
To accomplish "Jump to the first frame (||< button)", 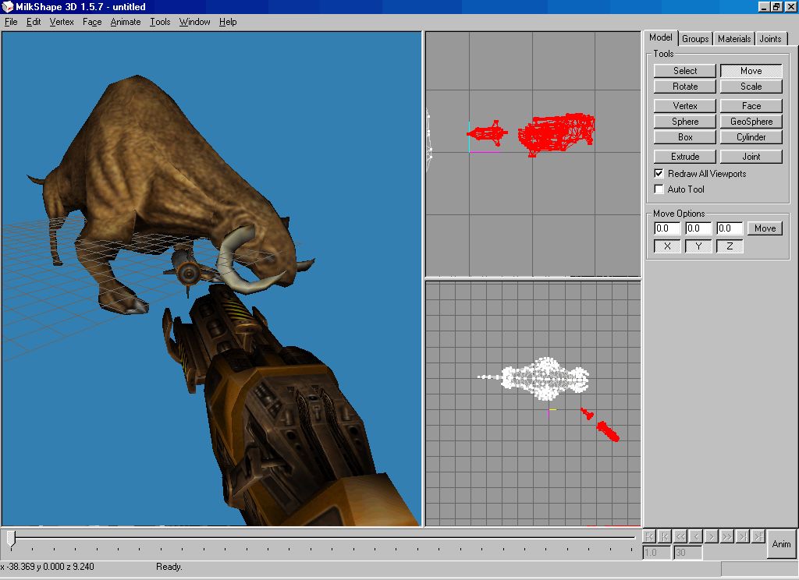I will pos(649,536).
